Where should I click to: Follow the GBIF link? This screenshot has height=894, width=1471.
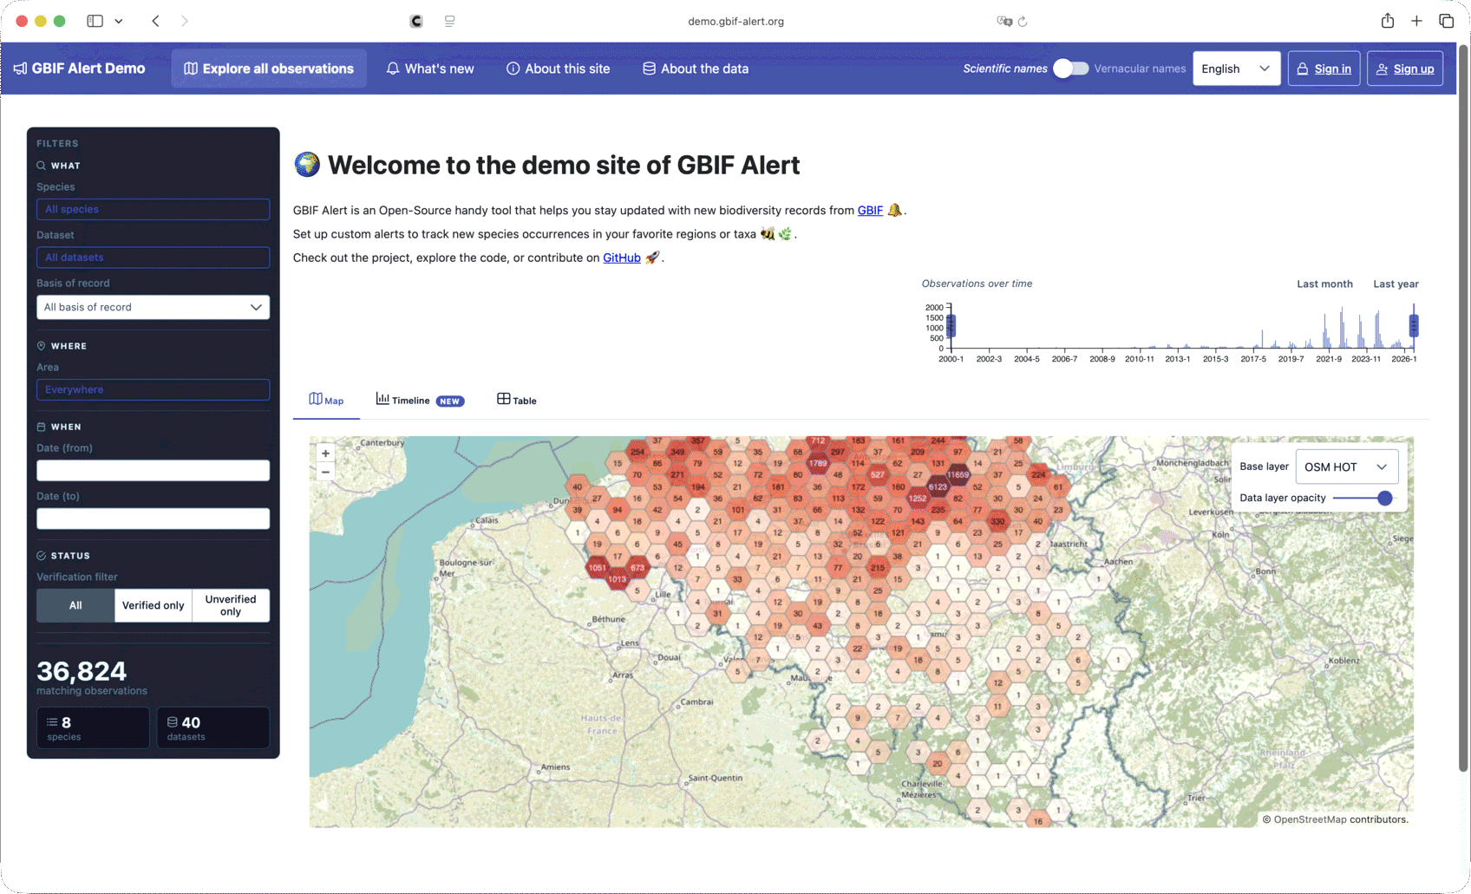pyautogui.click(x=870, y=210)
